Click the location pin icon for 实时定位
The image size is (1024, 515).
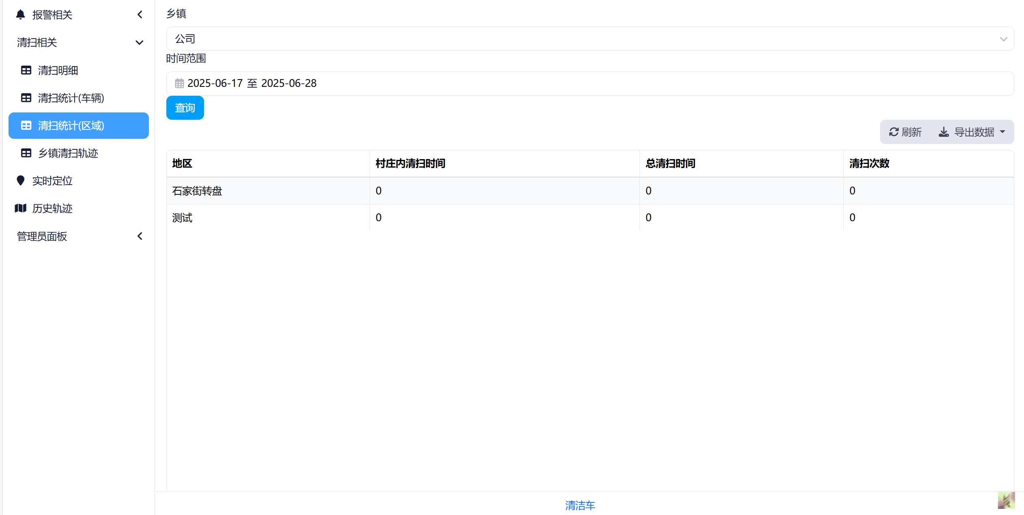point(20,181)
